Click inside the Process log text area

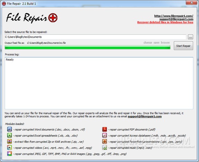click(x=99, y=83)
